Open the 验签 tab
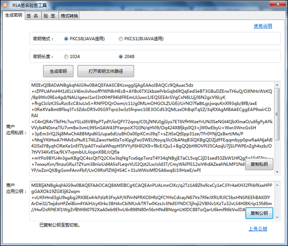The height and width of the screenshot is (246, 288). point(50,16)
